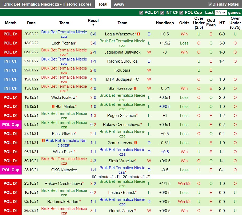Click red card icon next to Legia Warszawa
The height and width of the screenshot is (215, 242).
138,34
